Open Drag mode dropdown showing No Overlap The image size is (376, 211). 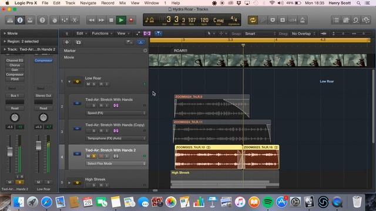pyautogui.click(x=303, y=34)
